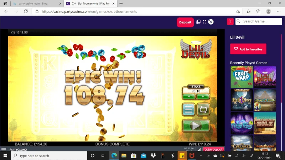This screenshot has width=285, height=160.
Task: Add Lil Devil to Favorites
Action: click(x=248, y=49)
